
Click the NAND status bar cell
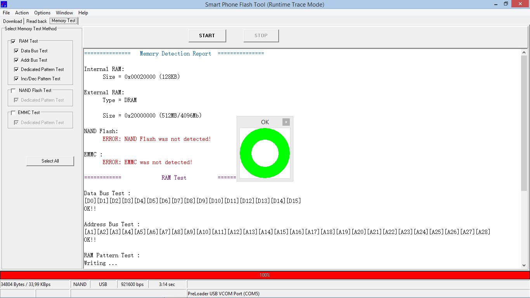80,284
